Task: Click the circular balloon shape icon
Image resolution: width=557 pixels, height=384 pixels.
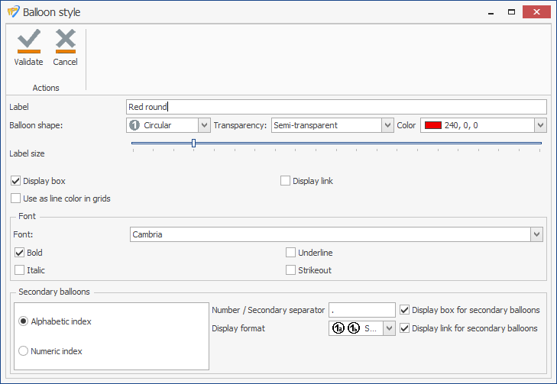Action: pyautogui.click(x=134, y=125)
